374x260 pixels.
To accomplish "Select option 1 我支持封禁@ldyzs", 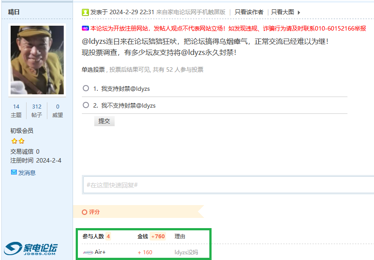I will 86,88.
